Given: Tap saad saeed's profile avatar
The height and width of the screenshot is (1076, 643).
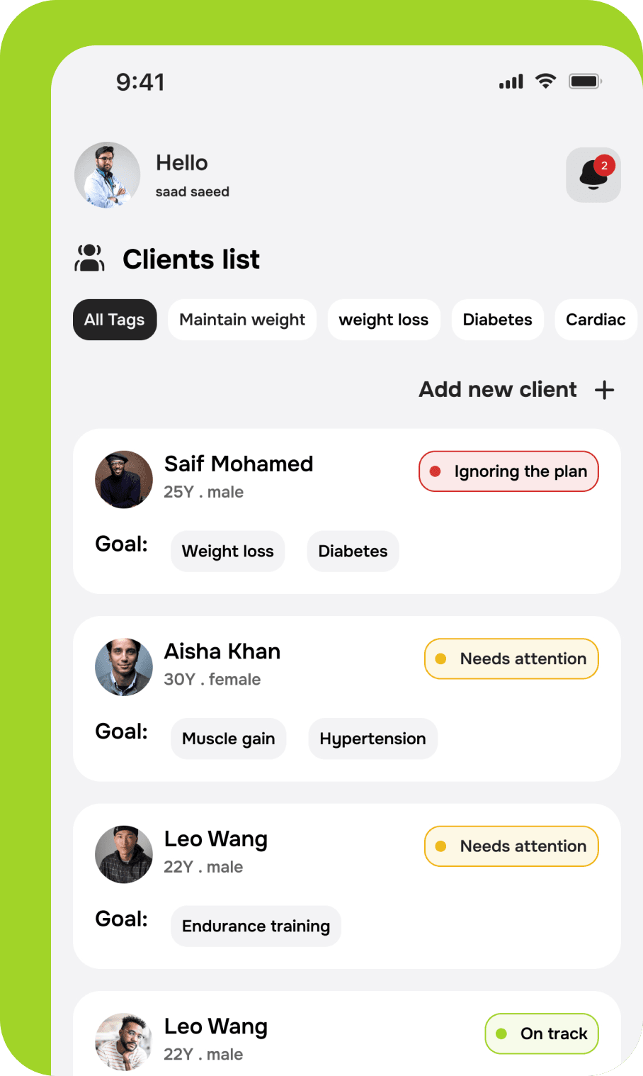Looking at the screenshot, I should 107,175.
